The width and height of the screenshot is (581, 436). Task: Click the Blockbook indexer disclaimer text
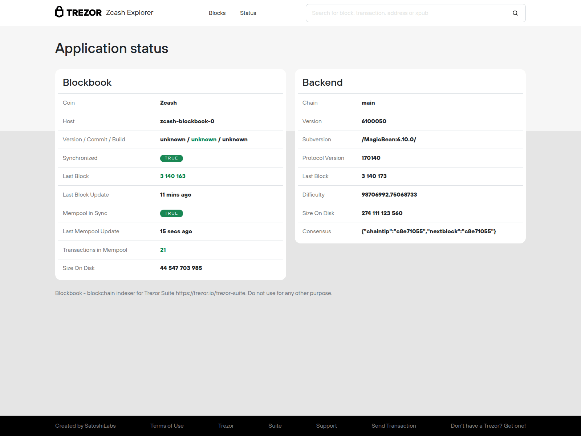pyautogui.click(x=194, y=293)
